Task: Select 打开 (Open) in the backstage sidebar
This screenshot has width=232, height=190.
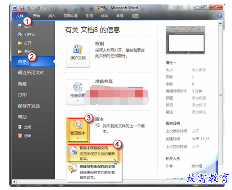Action: pos(25,43)
